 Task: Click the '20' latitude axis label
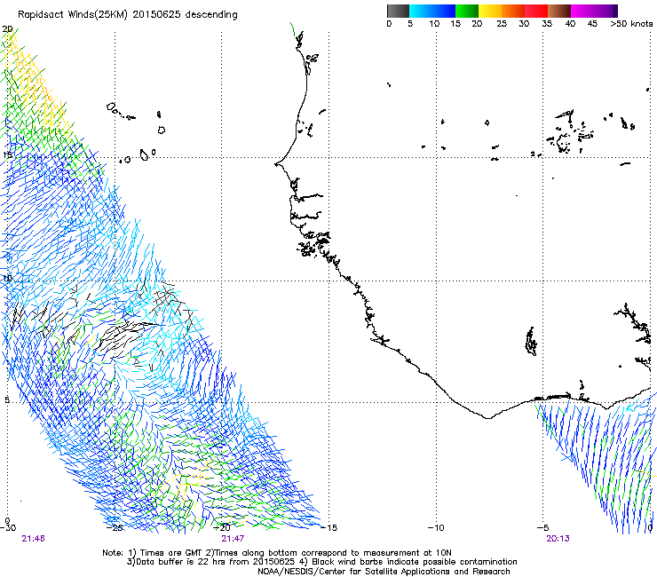[x=7, y=29]
